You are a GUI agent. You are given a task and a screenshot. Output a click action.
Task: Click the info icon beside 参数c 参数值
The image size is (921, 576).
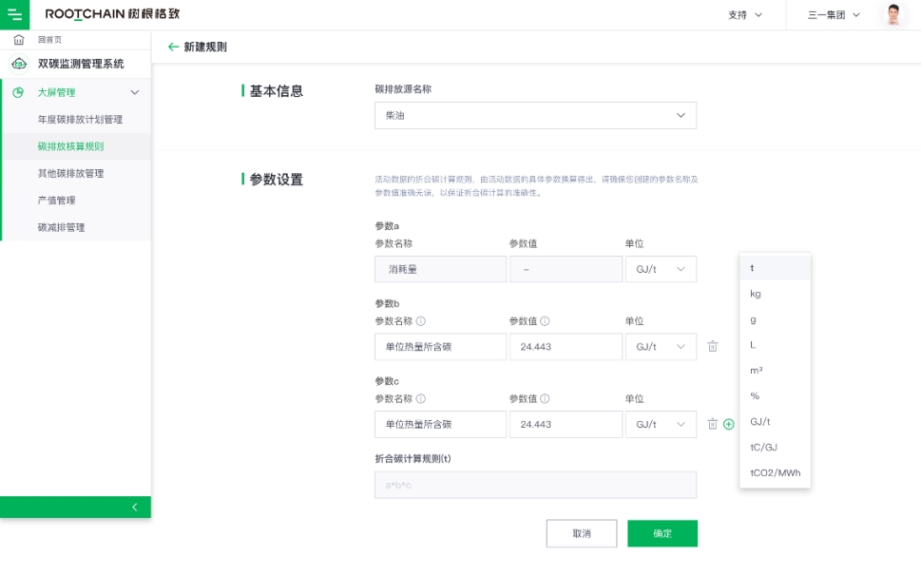(546, 399)
